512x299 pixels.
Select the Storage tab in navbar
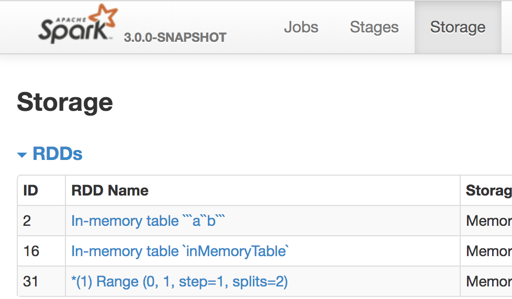tap(458, 27)
